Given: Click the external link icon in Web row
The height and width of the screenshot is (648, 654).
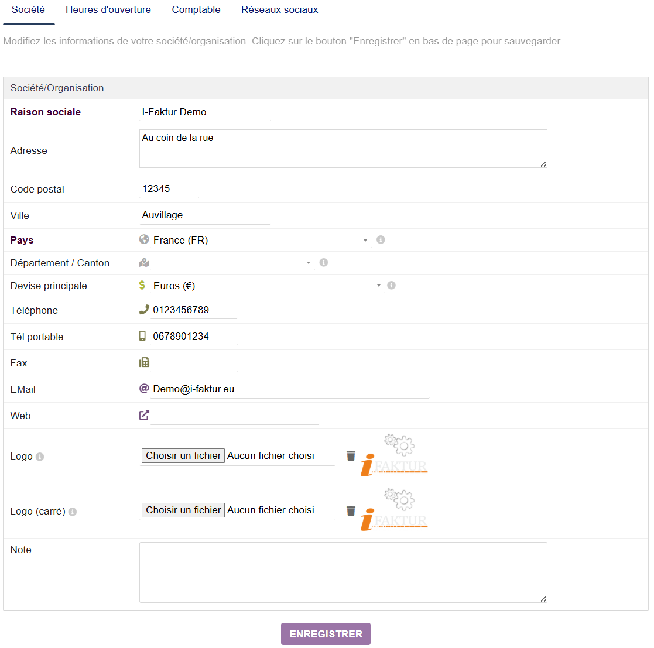Looking at the screenshot, I should 144,415.
